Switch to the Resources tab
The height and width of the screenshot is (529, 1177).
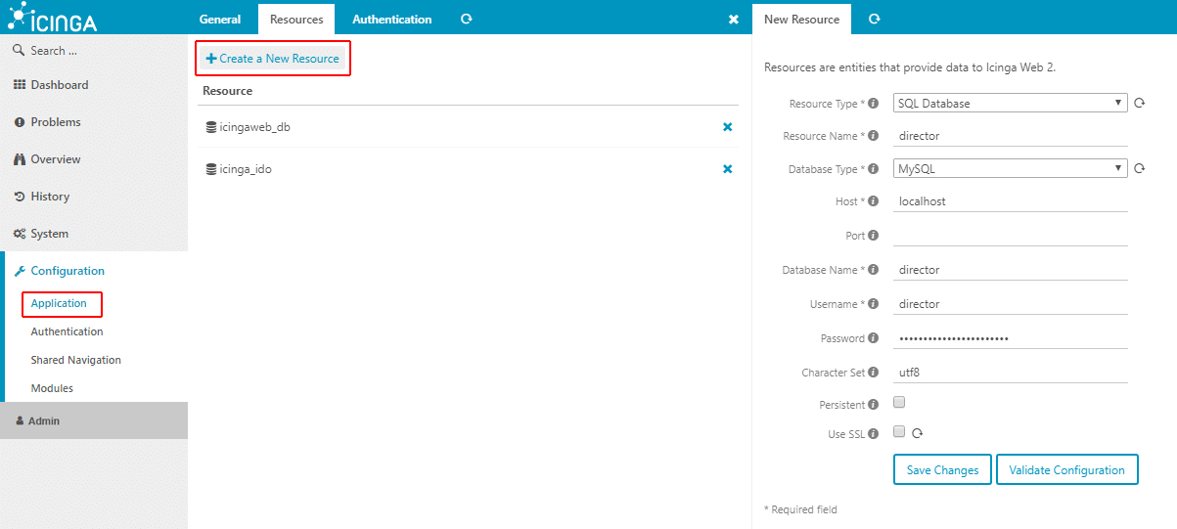pyautogui.click(x=296, y=20)
